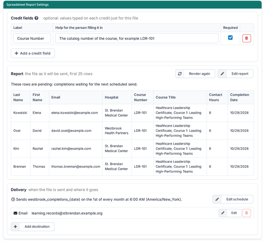Click rachel.kim@example.com cell
Screen dimensions: 265x242
pyautogui.click(x=76, y=149)
